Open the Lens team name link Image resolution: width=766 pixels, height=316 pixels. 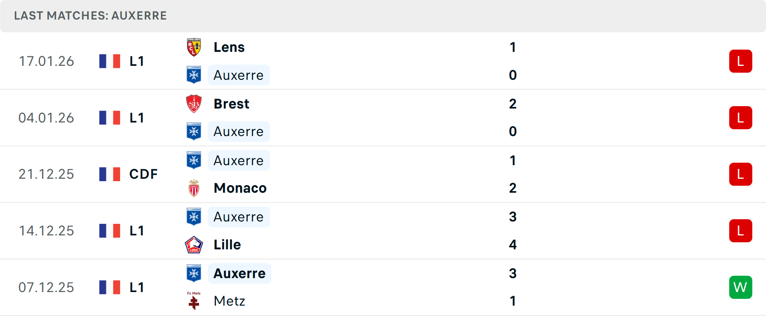click(x=229, y=47)
